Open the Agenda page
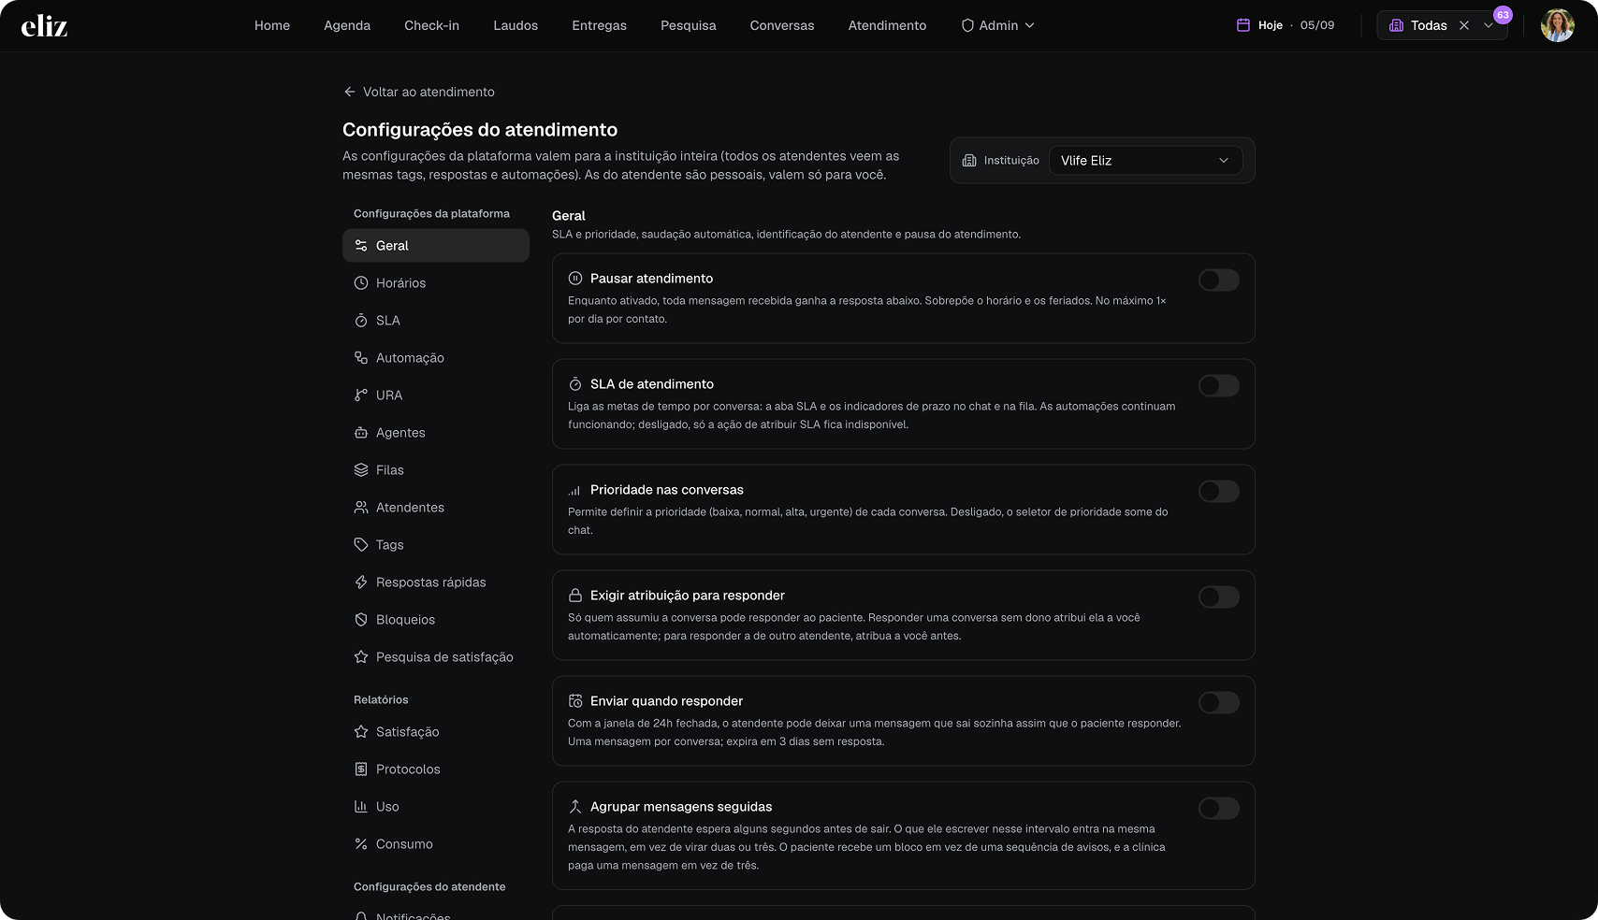1598x920 pixels. pyautogui.click(x=347, y=25)
